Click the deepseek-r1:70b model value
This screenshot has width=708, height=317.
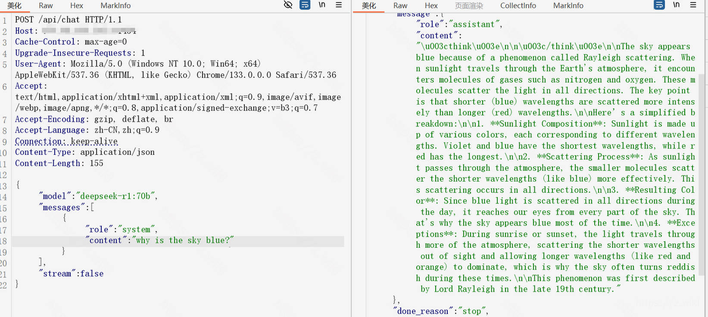point(115,196)
